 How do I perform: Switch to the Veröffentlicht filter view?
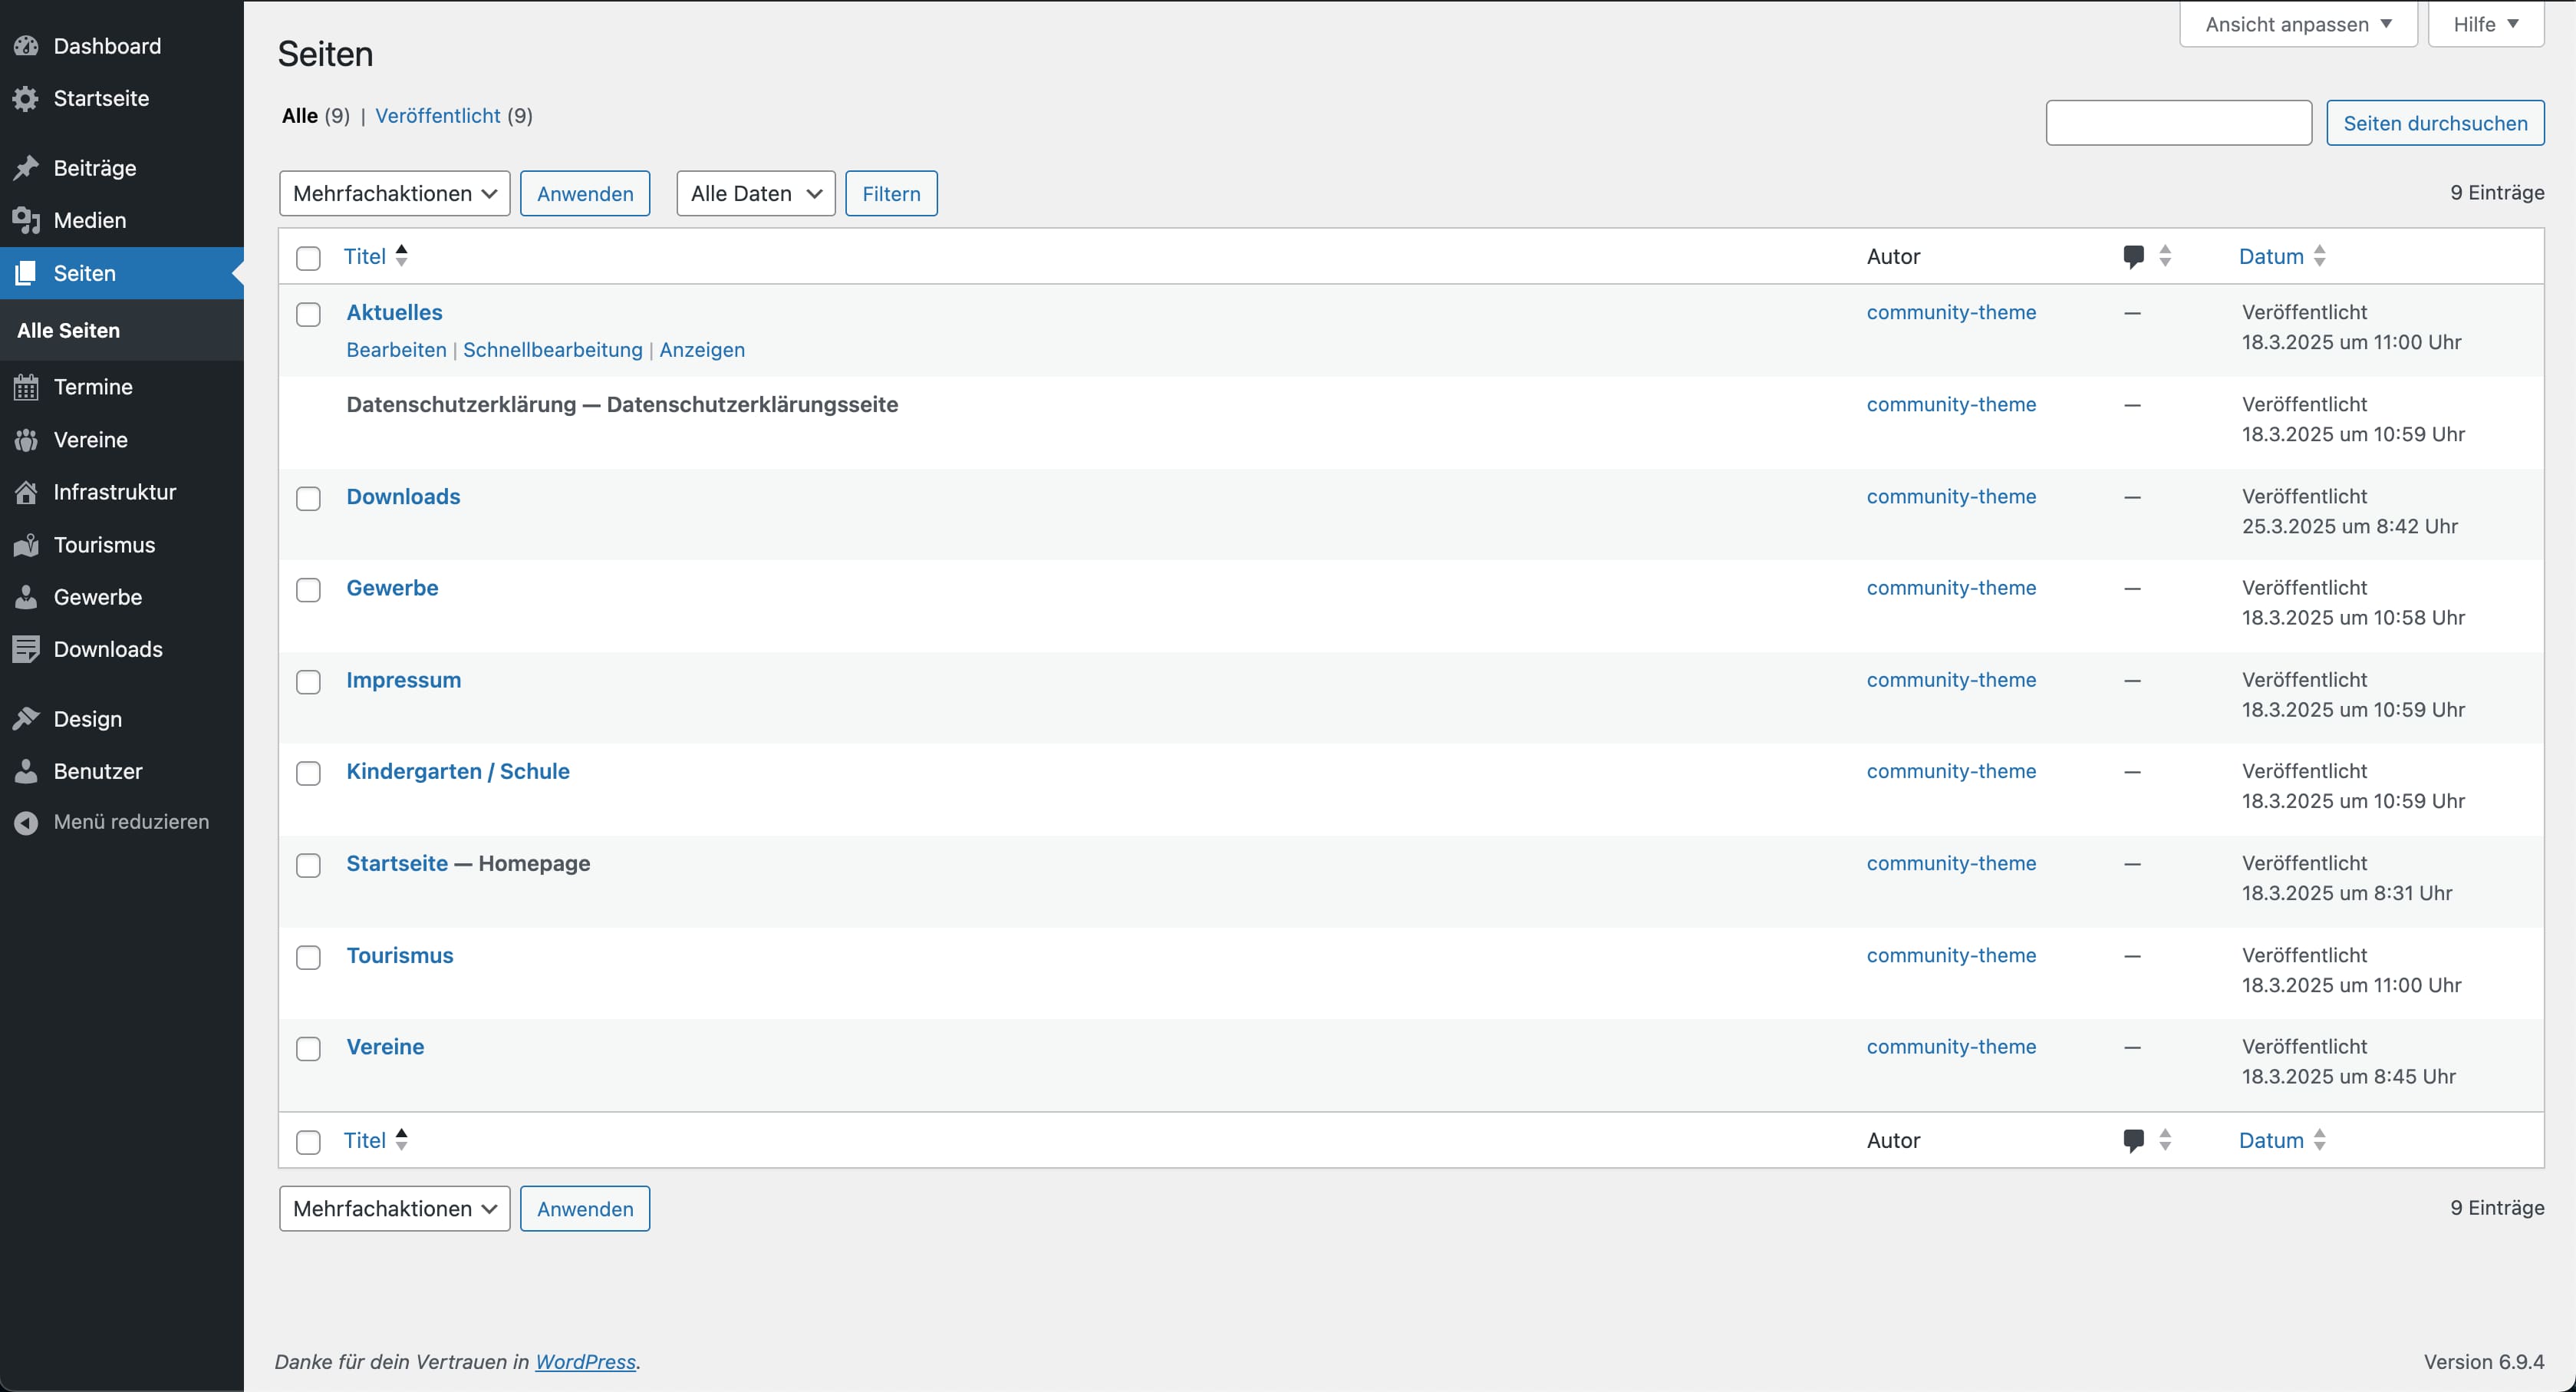point(437,116)
